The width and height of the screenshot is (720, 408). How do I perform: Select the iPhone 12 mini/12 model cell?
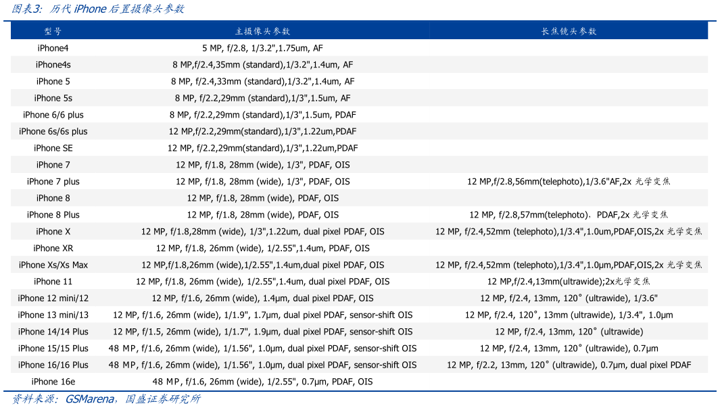pos(53,298)
